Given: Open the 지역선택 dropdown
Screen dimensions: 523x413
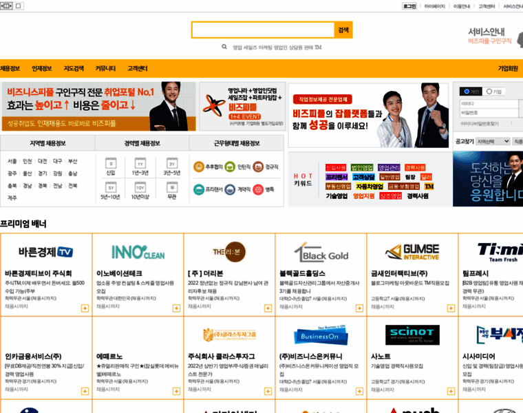Looking at the screenshot, I should coord(493,141).
